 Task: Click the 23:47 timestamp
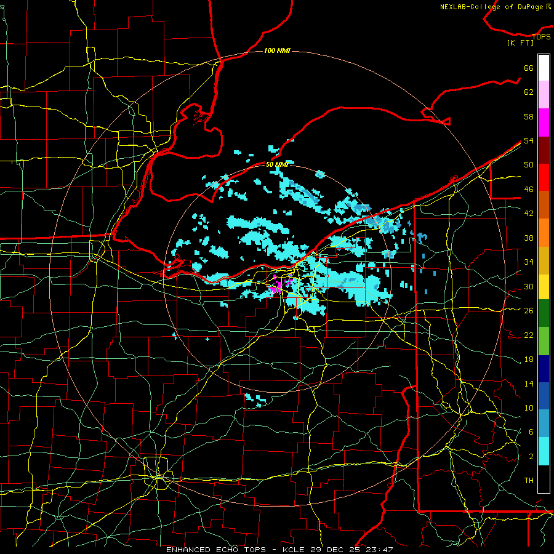click(x=379, y=550)
